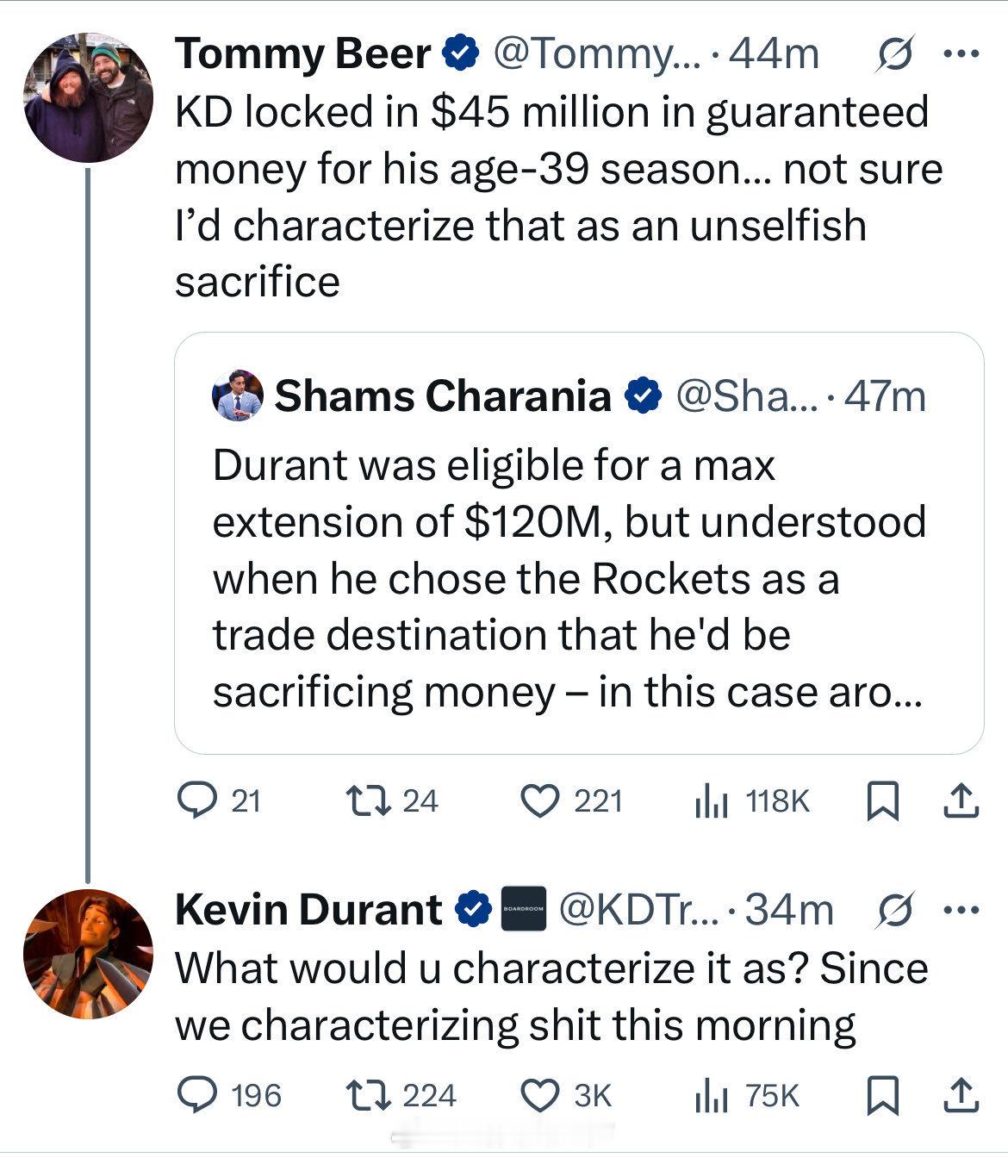Like Kevin Durant's reply
The width and height of the screenshot is (1008, 1158).
click(x=541, y=1095)
